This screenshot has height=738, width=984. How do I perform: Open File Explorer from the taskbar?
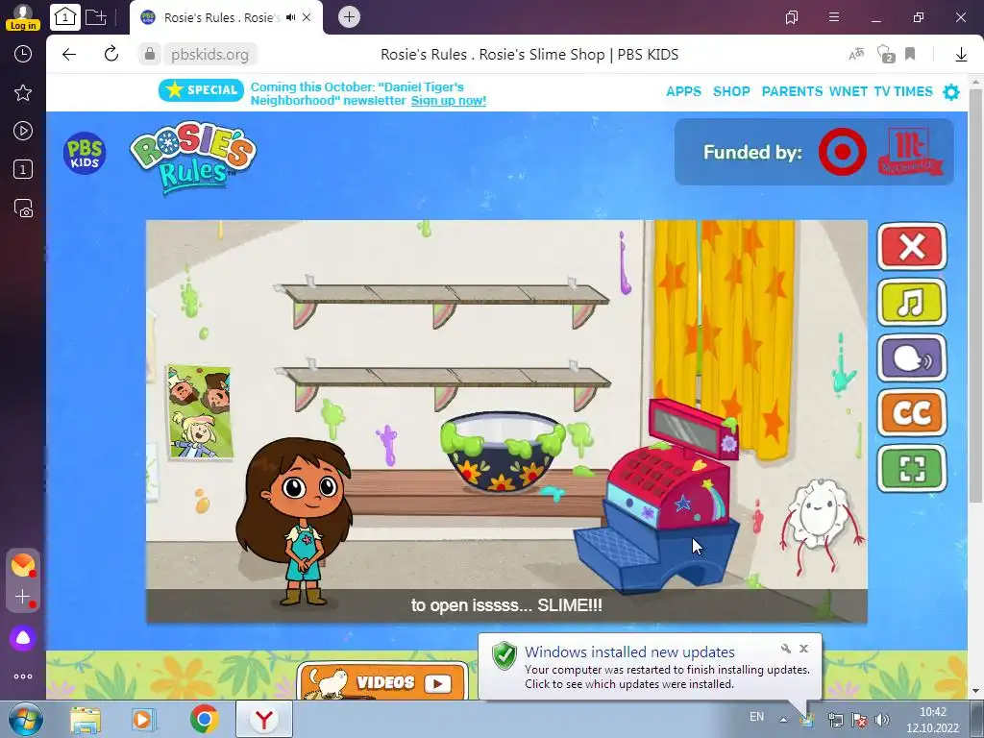(86, 720)
